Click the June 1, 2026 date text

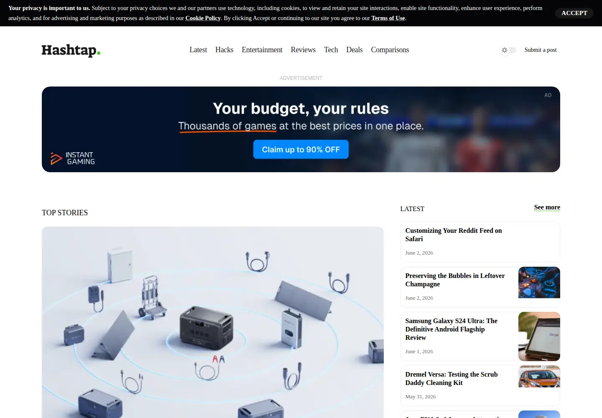pos(419,352)
